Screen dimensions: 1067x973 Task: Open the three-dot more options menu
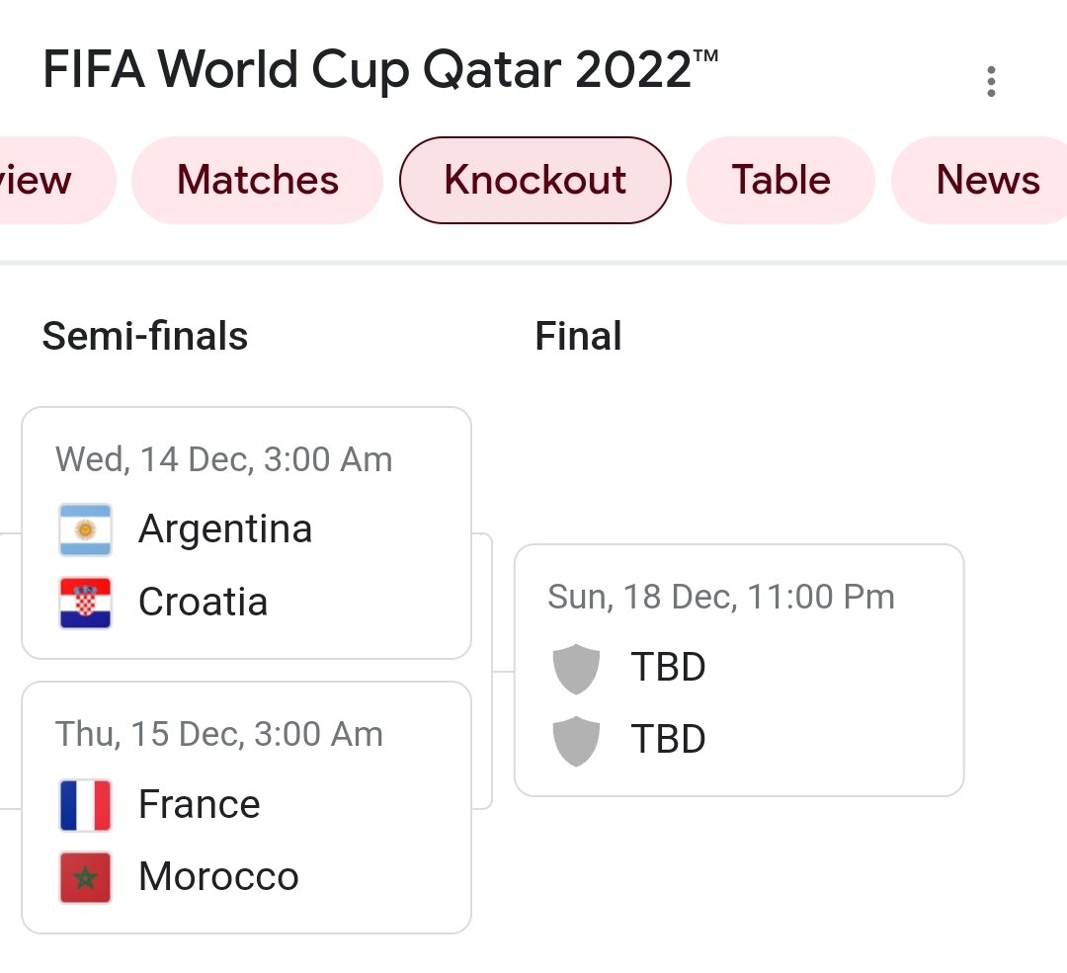tap(991, 82)
